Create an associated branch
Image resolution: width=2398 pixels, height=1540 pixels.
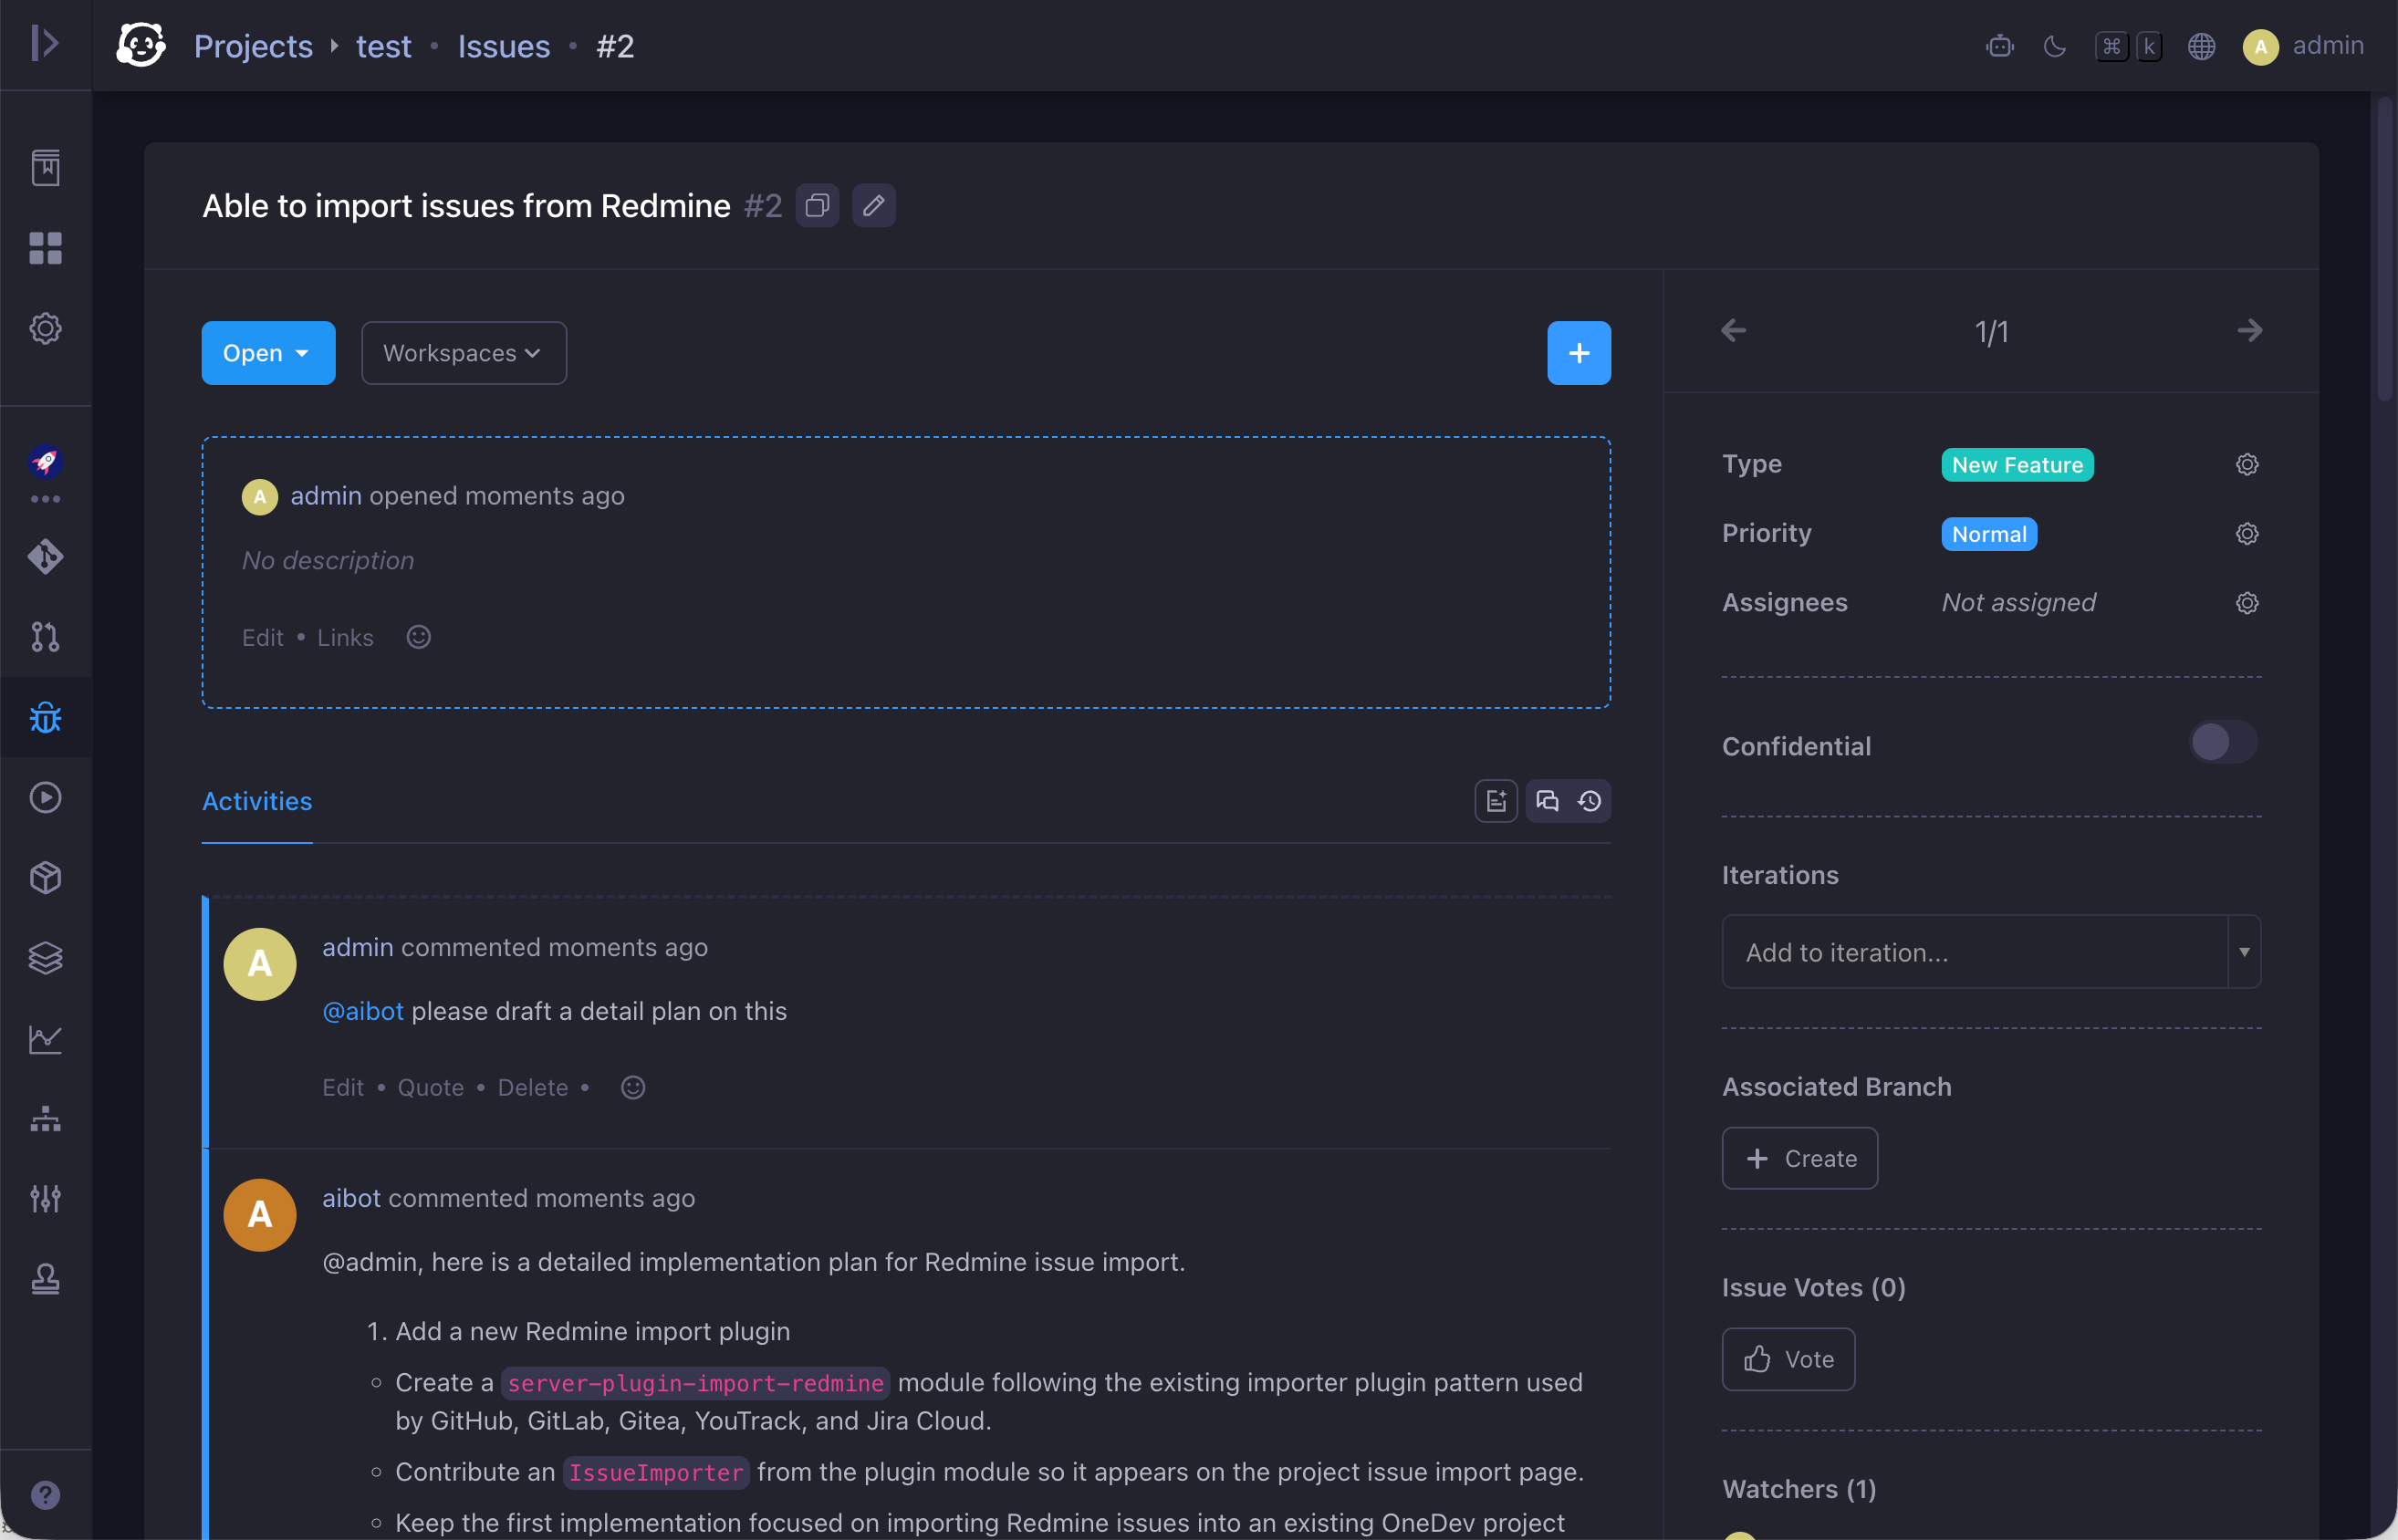1799,1158
